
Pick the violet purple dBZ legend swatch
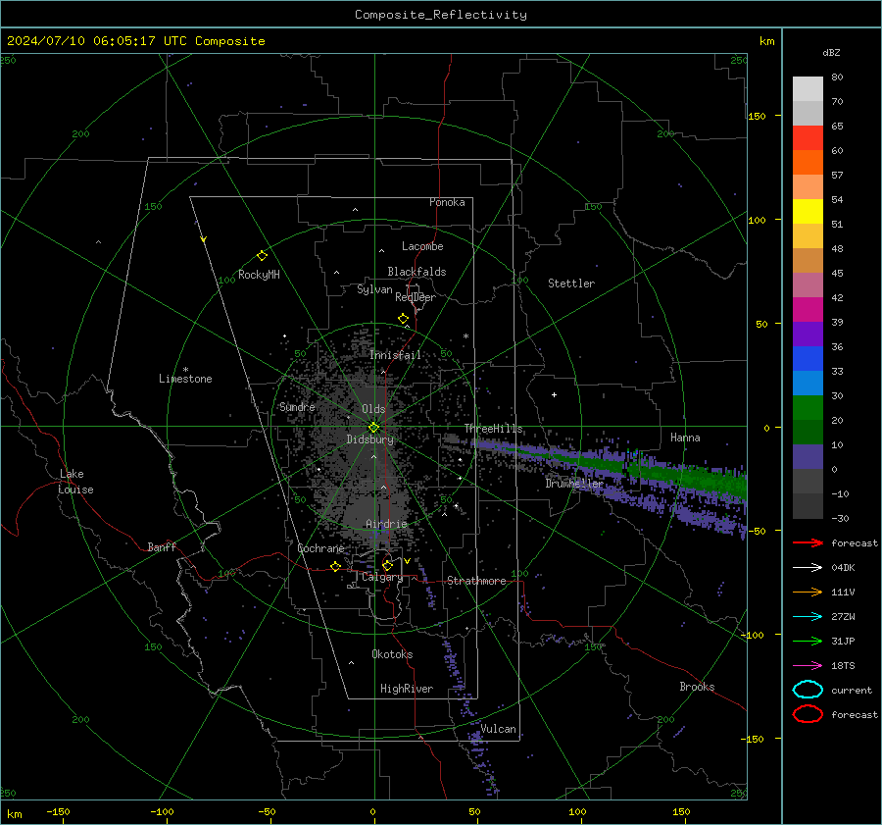pyautogui.click(x=808, y=335)
